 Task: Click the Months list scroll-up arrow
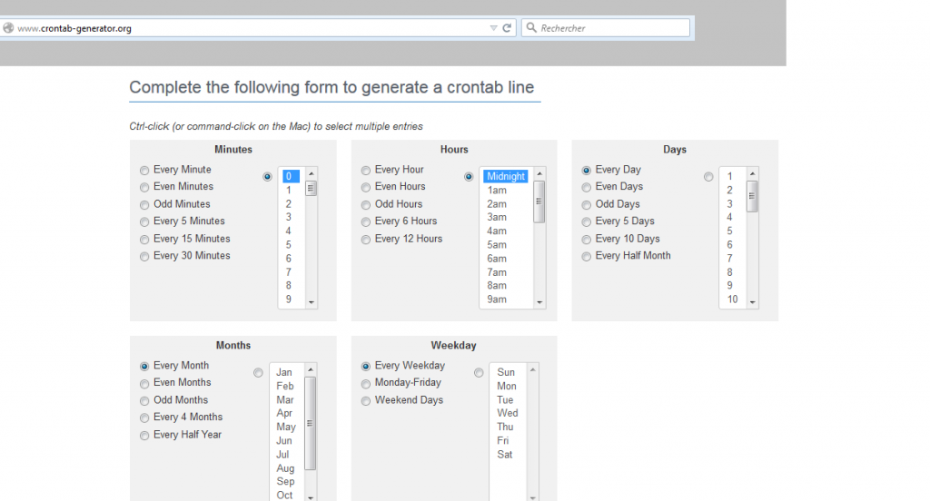(311, 369)
